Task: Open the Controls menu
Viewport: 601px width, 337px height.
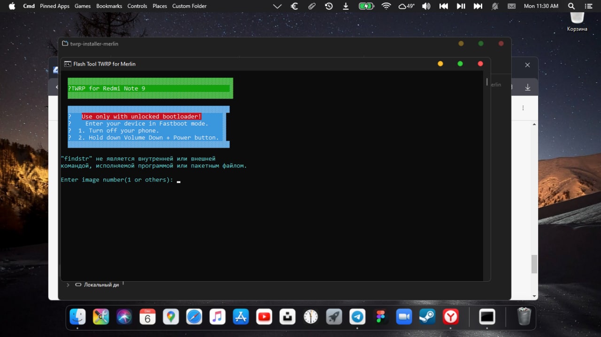Action: click(137, 6)
